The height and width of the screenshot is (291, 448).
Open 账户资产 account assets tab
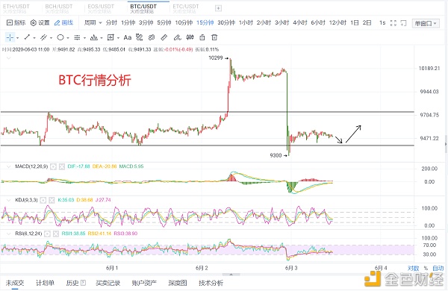[144, 283]
